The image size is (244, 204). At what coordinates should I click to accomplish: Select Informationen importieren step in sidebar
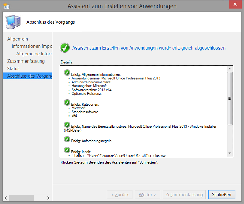(32, 46)
